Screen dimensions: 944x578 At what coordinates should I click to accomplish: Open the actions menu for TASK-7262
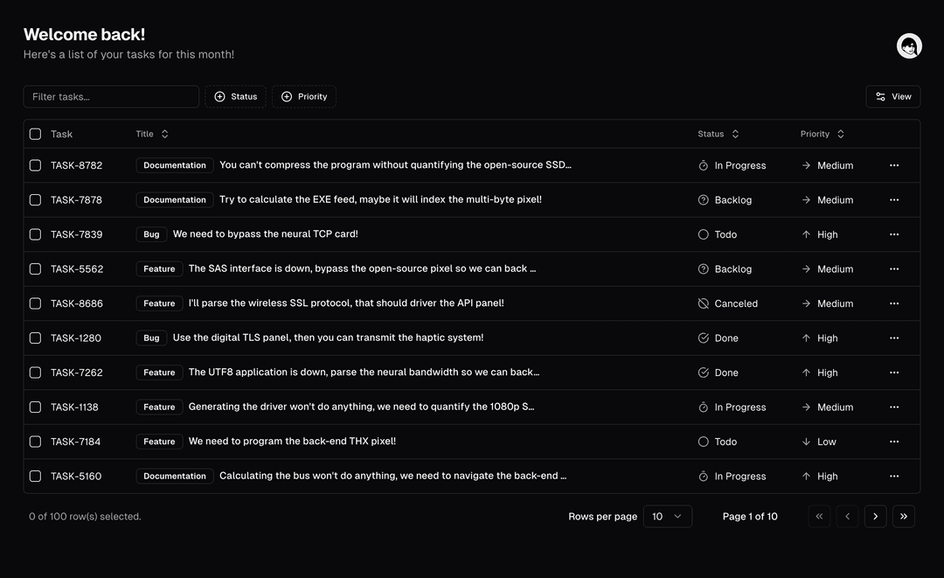click(894, 372)
